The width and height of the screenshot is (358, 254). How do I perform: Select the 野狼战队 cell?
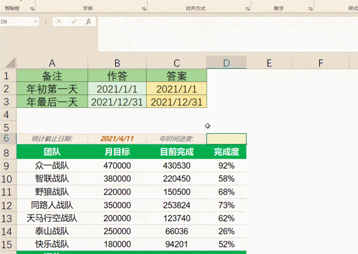pos(52,192)
